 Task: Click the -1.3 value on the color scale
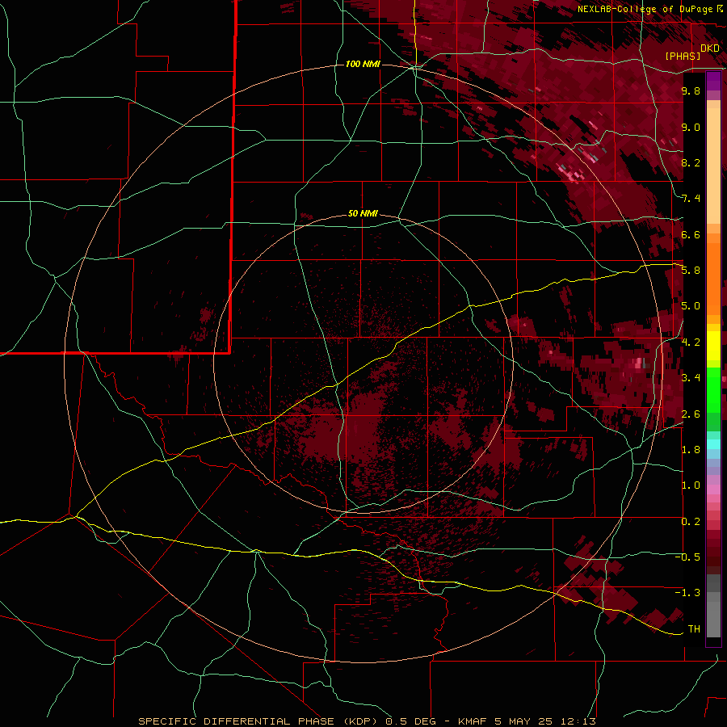click(688, 593)
